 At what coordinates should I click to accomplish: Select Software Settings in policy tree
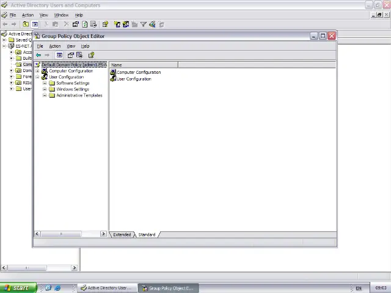click(73, 83)
